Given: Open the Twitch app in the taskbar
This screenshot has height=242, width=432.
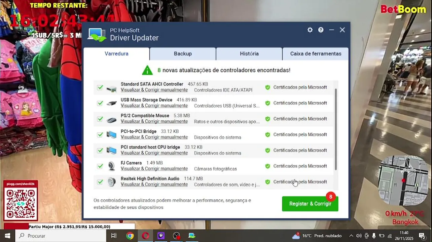Looking at the screenshot, I should (x=161, y=236).
